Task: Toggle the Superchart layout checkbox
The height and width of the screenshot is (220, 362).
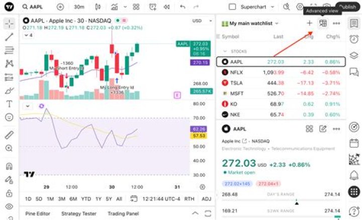Action: pyautogui.click(x=232, y=7)
